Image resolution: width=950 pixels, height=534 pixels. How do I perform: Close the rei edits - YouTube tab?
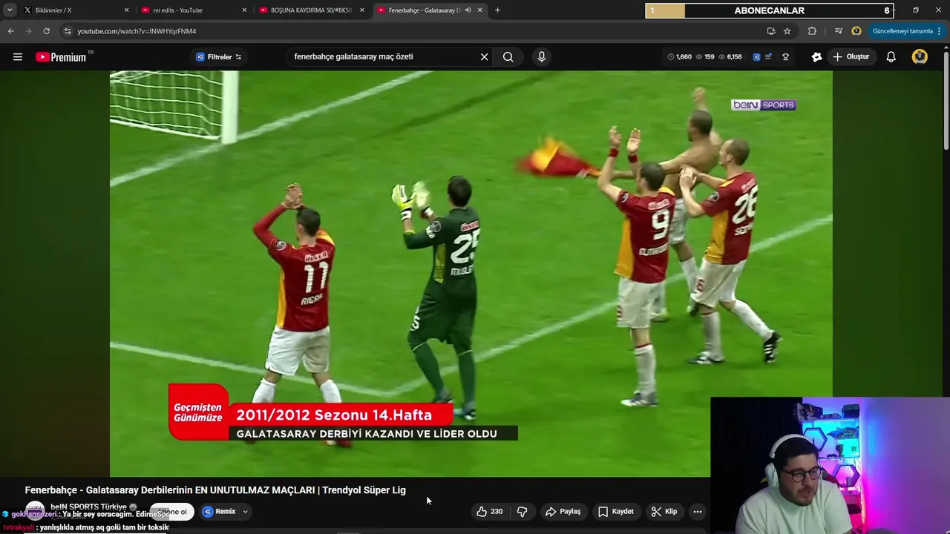pyautogui.click(x=244, y=10)
